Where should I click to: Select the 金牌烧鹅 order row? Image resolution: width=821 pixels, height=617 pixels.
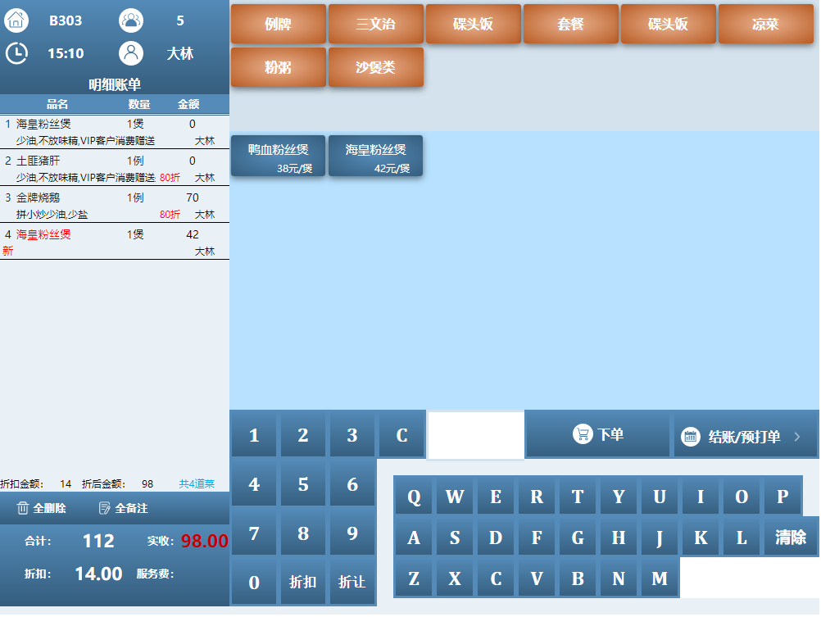[115, 205]
